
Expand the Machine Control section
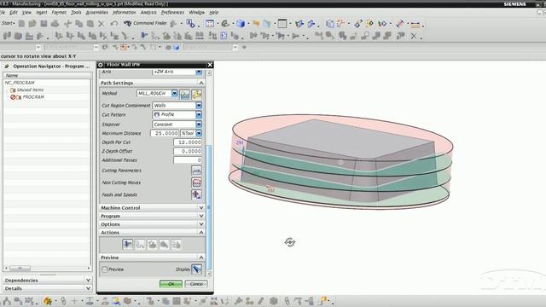[152, 208]
